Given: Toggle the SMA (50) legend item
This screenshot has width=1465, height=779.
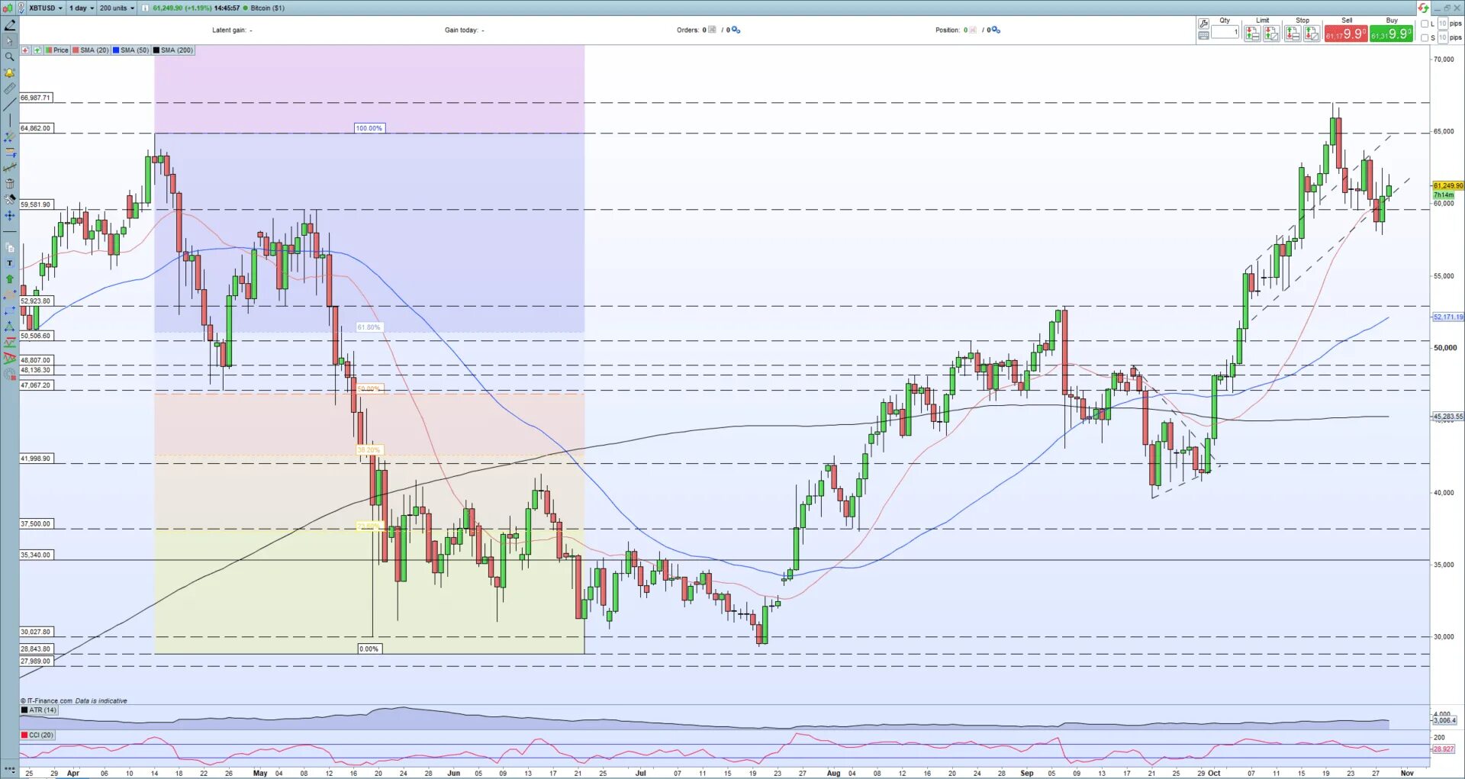Looking at the screenshot, I should pos(131,50).
